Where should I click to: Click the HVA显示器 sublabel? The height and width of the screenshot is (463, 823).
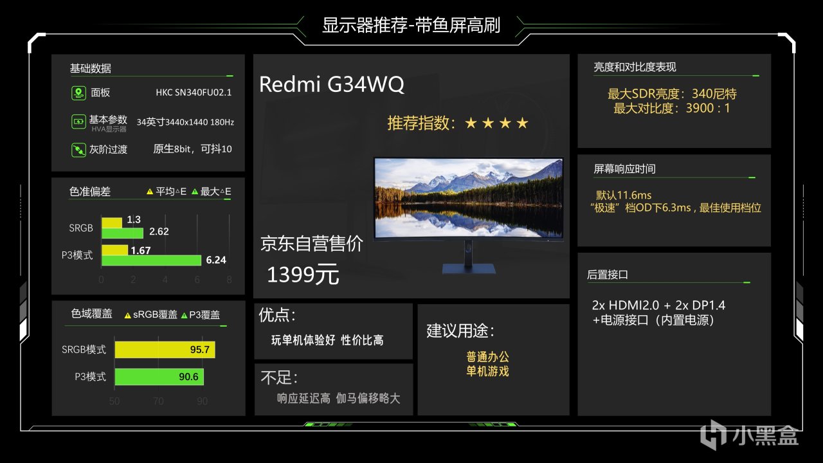pyautogui.click(x=109, y=129)
